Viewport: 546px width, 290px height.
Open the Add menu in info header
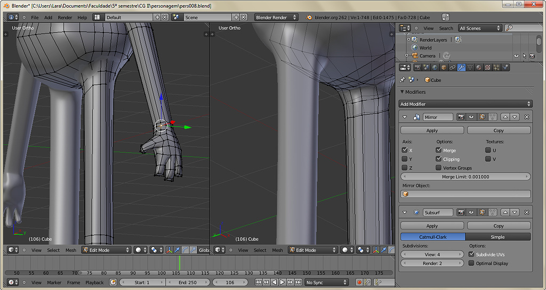click(x=49, y=18)
